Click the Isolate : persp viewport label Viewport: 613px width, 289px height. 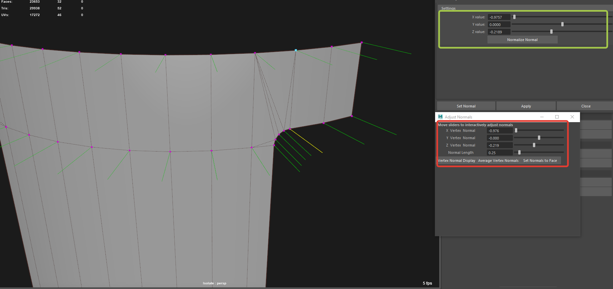(x=215, y=283)
